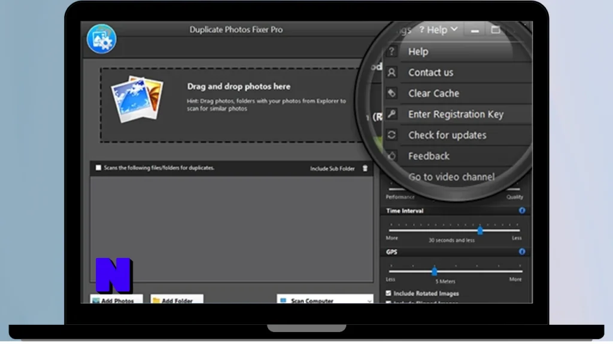Toggle the Scans the following files checkbox

coord(99,168)
